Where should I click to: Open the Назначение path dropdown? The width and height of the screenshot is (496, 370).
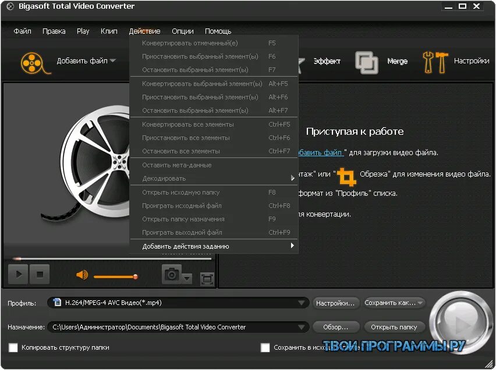(302, 327)
